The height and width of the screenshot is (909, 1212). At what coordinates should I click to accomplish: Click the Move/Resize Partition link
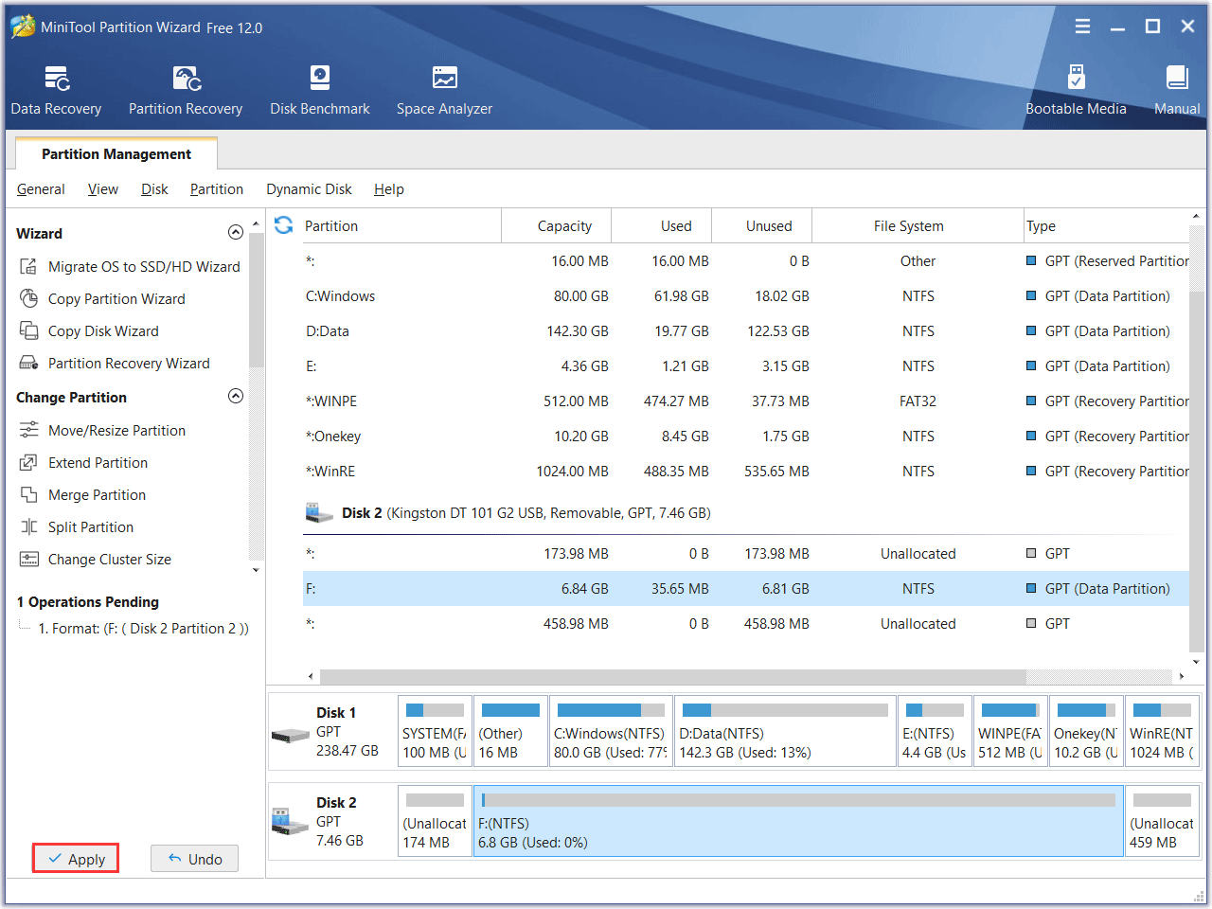pos(116,431)
